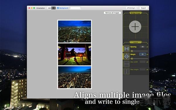The height and width of the screenshot is (110, 176).
Task: Click the Max width value field
Action: pyautogui.click(x=143, y=62)
